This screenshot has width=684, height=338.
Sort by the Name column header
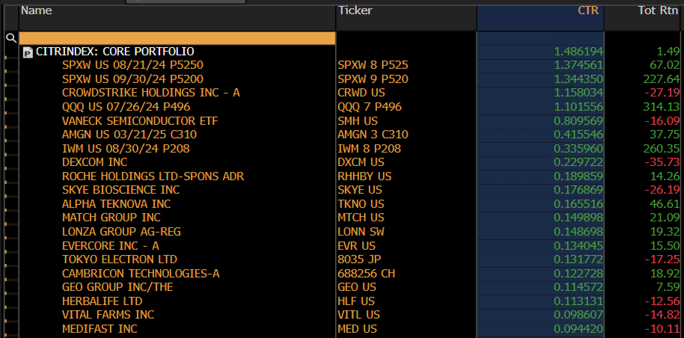[x=36, y=10]
